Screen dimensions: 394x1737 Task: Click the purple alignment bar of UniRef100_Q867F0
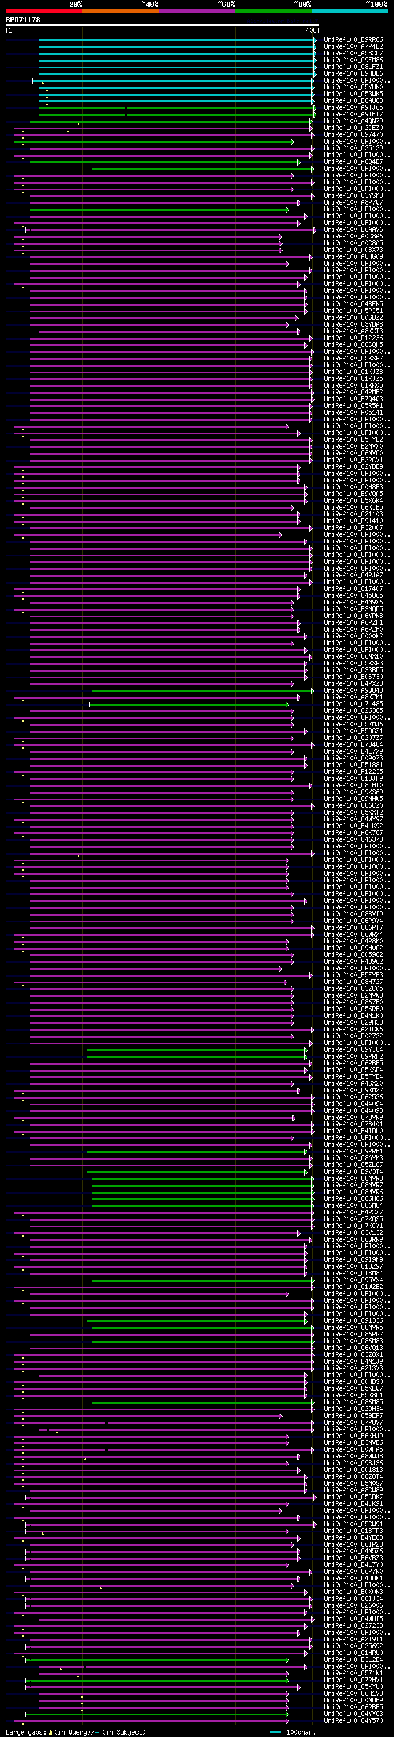coord(162,1002)
